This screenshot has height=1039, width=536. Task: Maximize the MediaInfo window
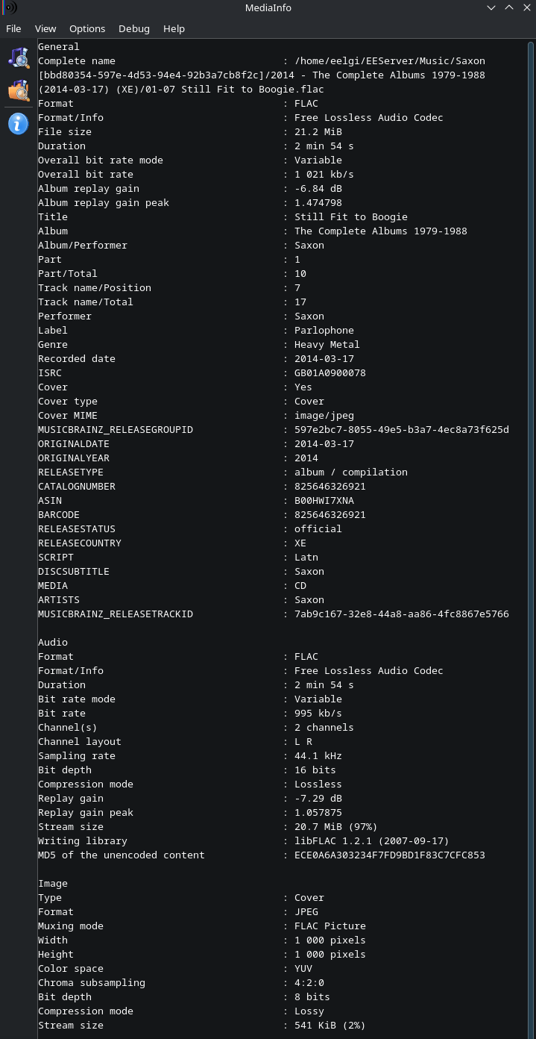(x=509, y=7)
